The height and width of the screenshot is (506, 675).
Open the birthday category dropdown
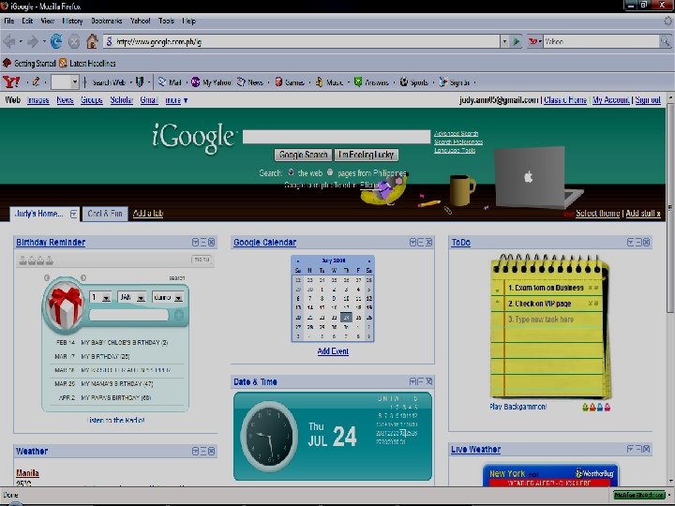click(178, 298)
